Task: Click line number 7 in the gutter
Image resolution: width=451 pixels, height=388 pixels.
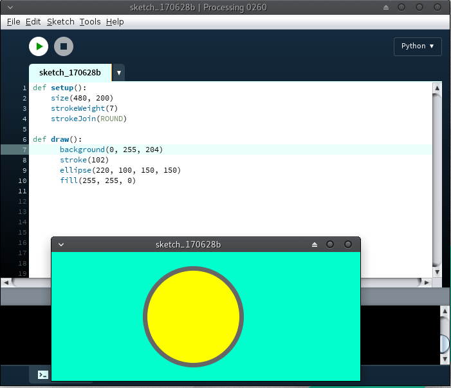Action: tap(24, 150)
